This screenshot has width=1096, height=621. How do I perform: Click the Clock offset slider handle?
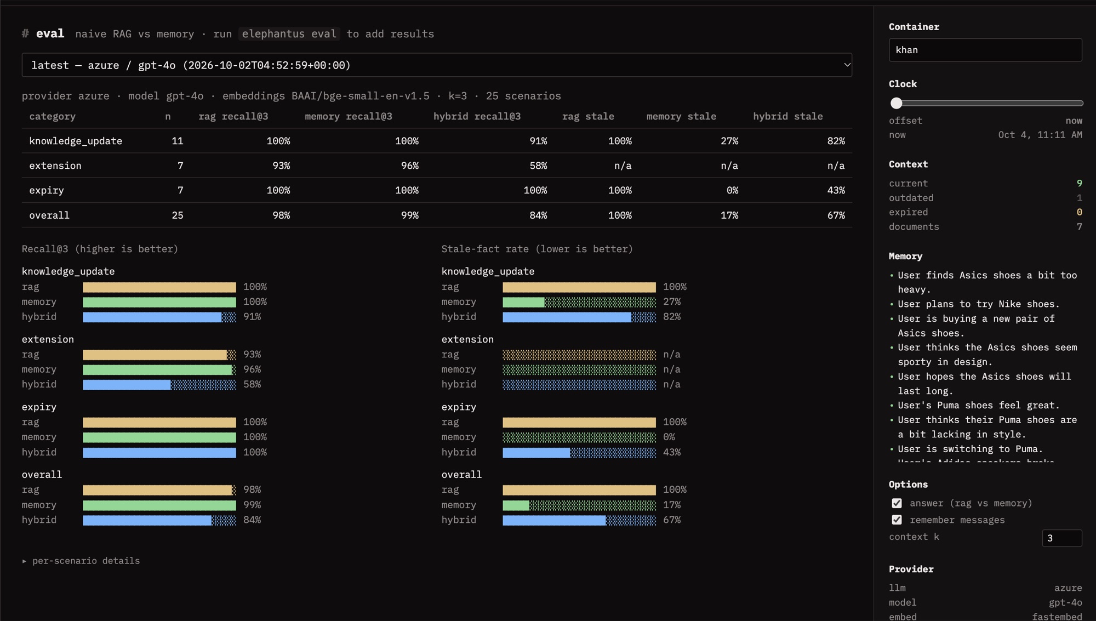coord(896,103)
